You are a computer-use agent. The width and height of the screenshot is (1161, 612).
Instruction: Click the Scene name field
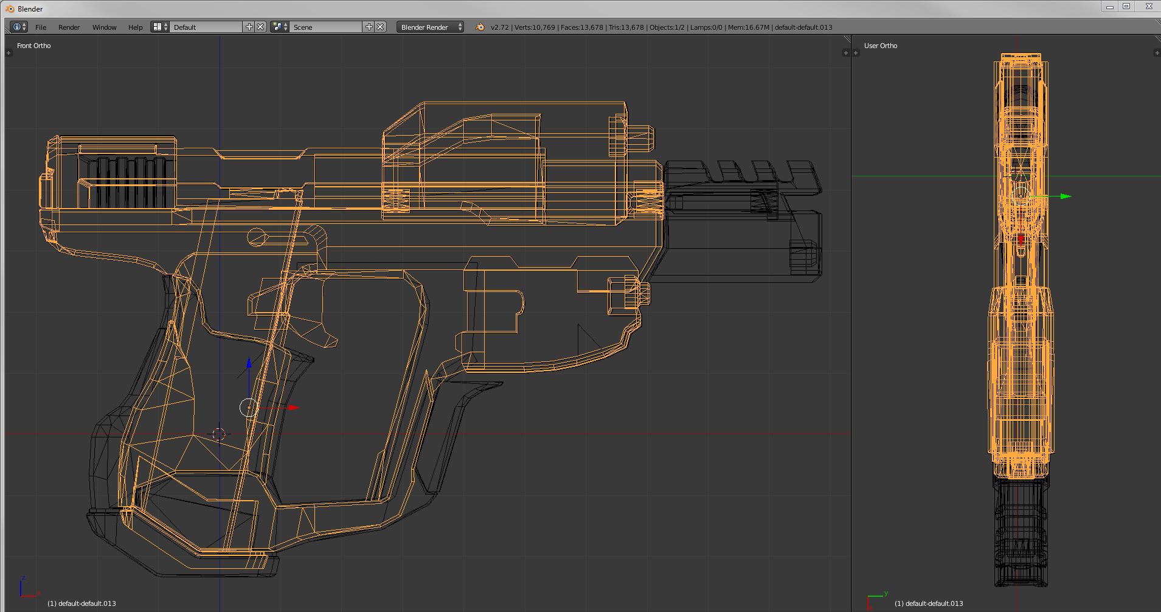pos(325,27)
